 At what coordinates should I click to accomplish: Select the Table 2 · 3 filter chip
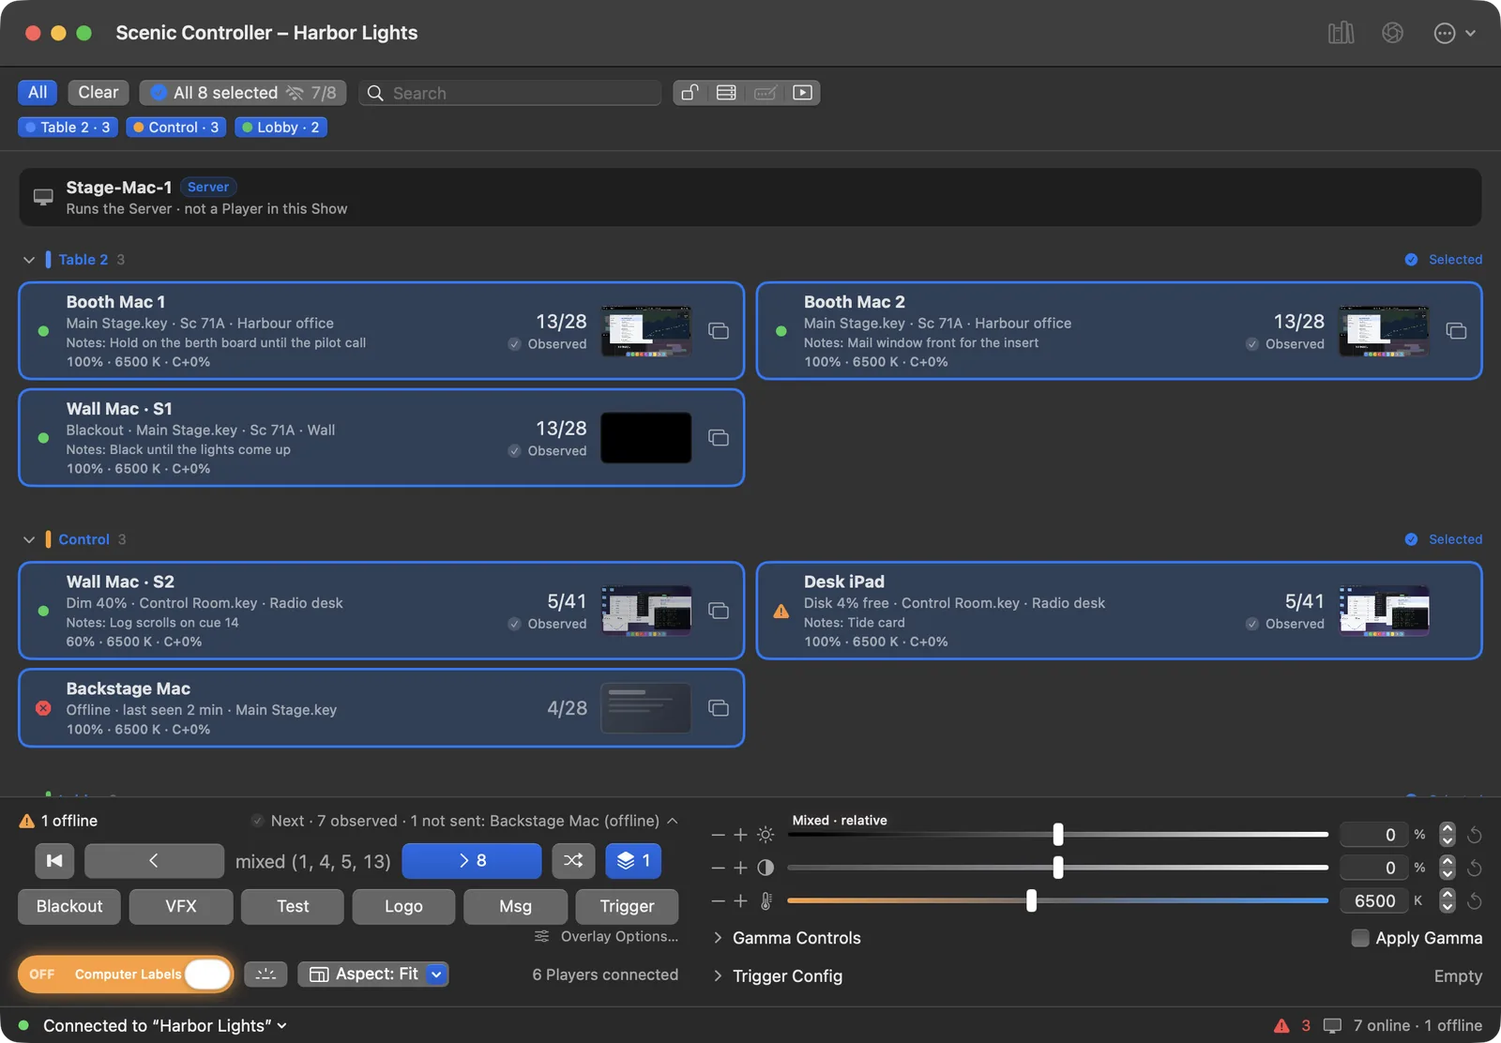pos(68,128)
